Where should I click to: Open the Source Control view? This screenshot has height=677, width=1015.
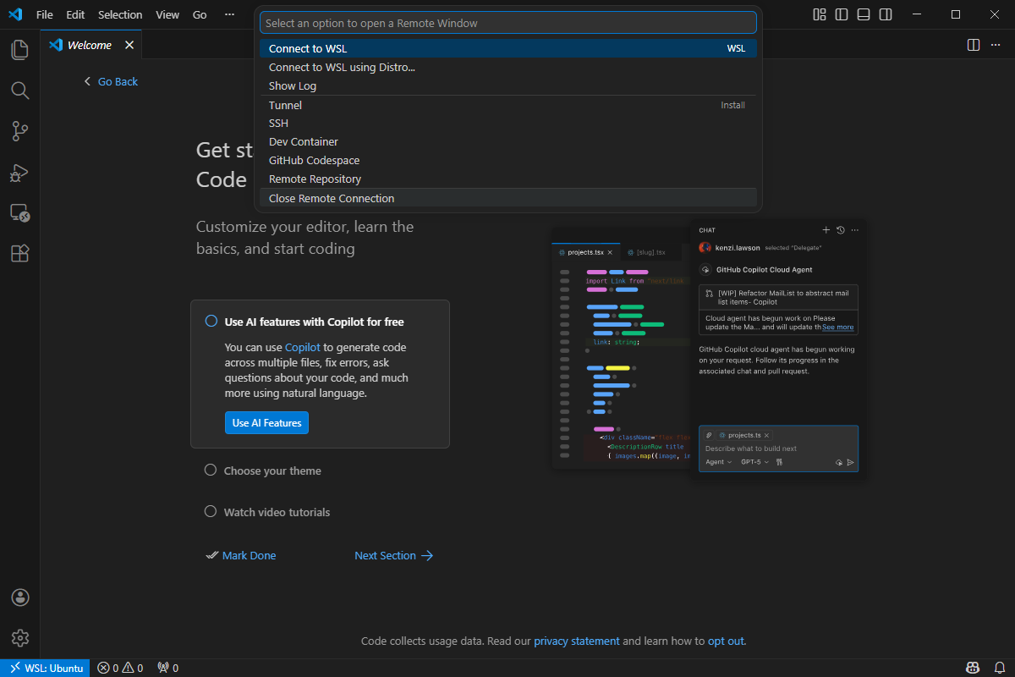(x=19, y=131)
